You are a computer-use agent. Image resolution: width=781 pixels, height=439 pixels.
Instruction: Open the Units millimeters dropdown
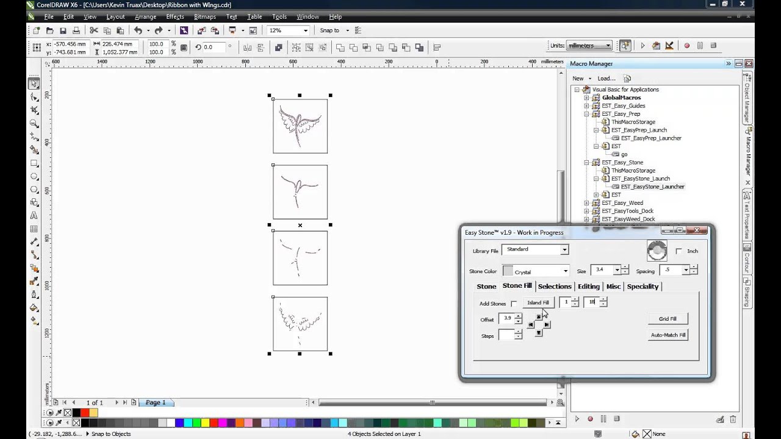pos(608,46)
